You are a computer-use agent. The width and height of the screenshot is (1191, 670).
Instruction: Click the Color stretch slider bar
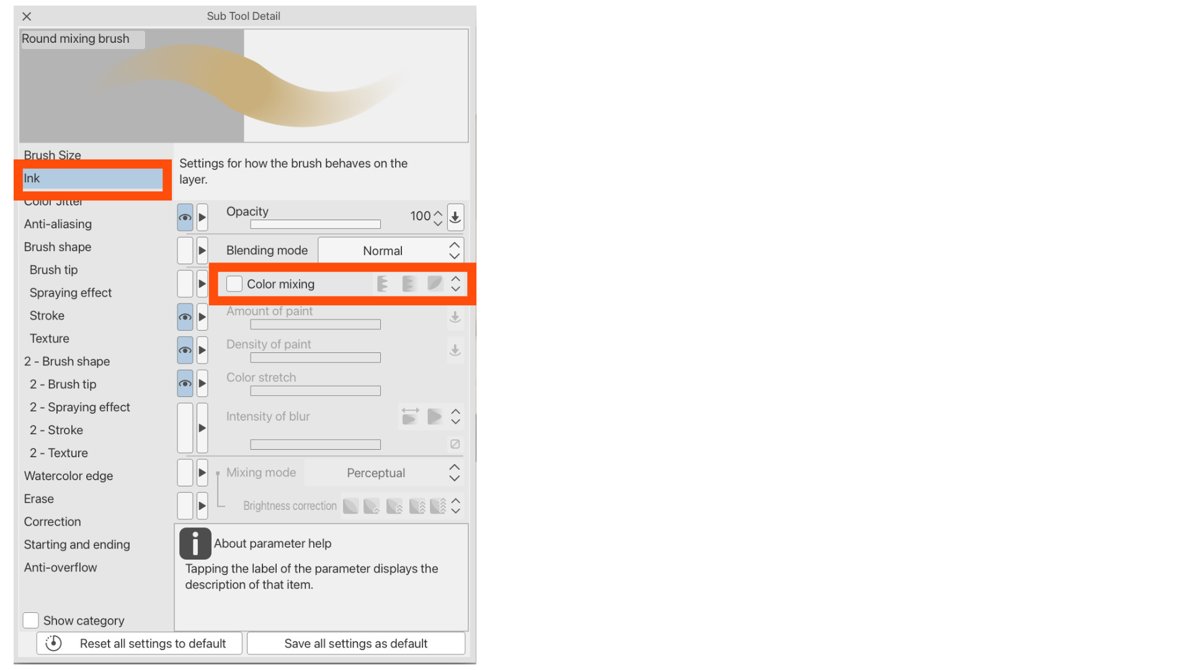(314, 390)
